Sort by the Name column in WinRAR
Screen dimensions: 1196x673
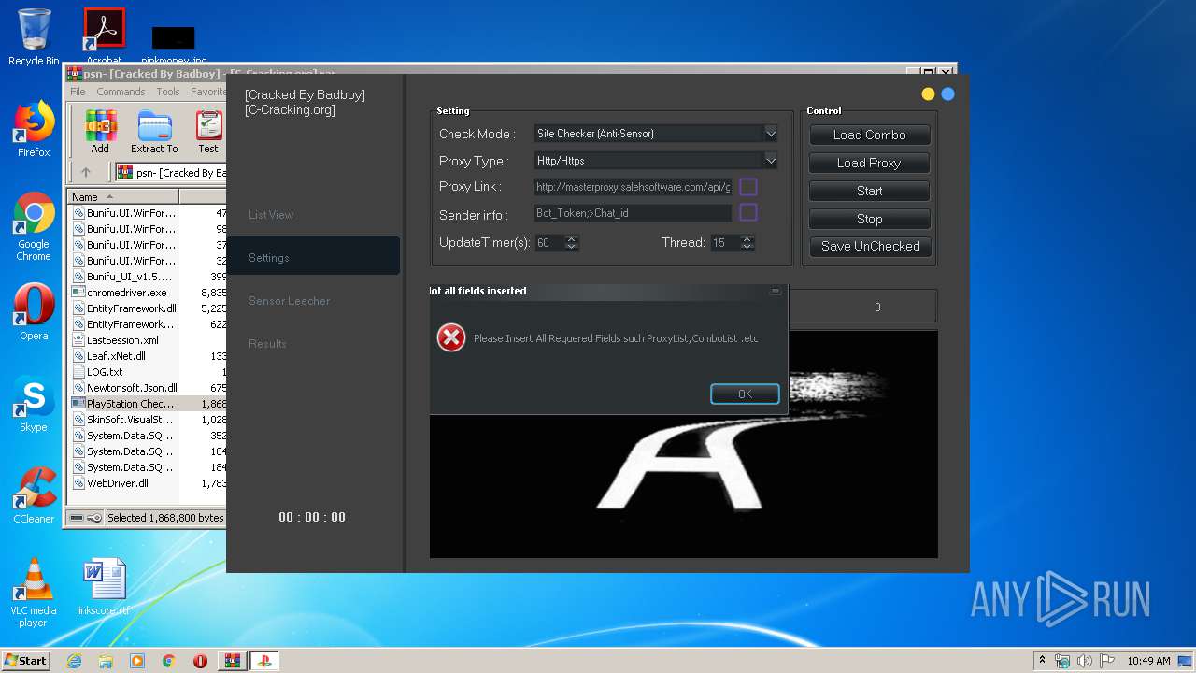point(122,196)
